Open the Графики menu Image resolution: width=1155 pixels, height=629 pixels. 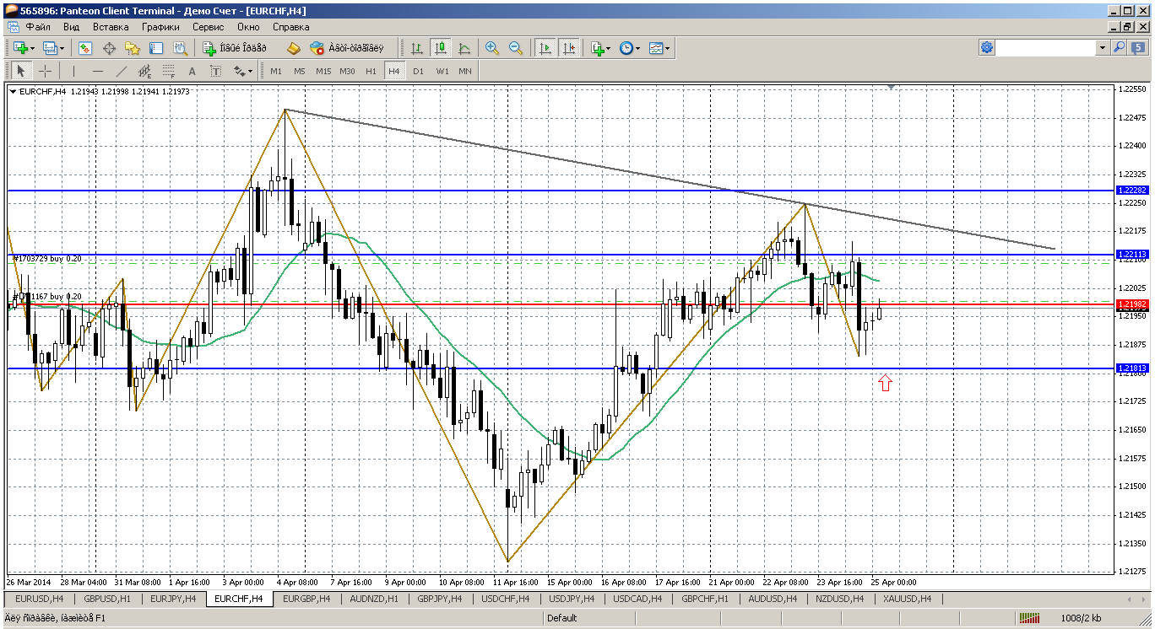[160, 27]
